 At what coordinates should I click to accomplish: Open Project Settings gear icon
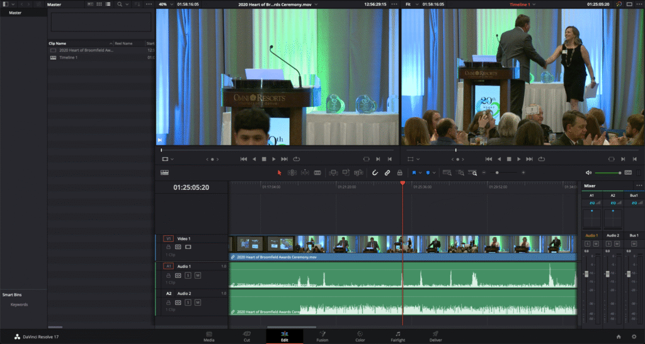tap(634, 336)
